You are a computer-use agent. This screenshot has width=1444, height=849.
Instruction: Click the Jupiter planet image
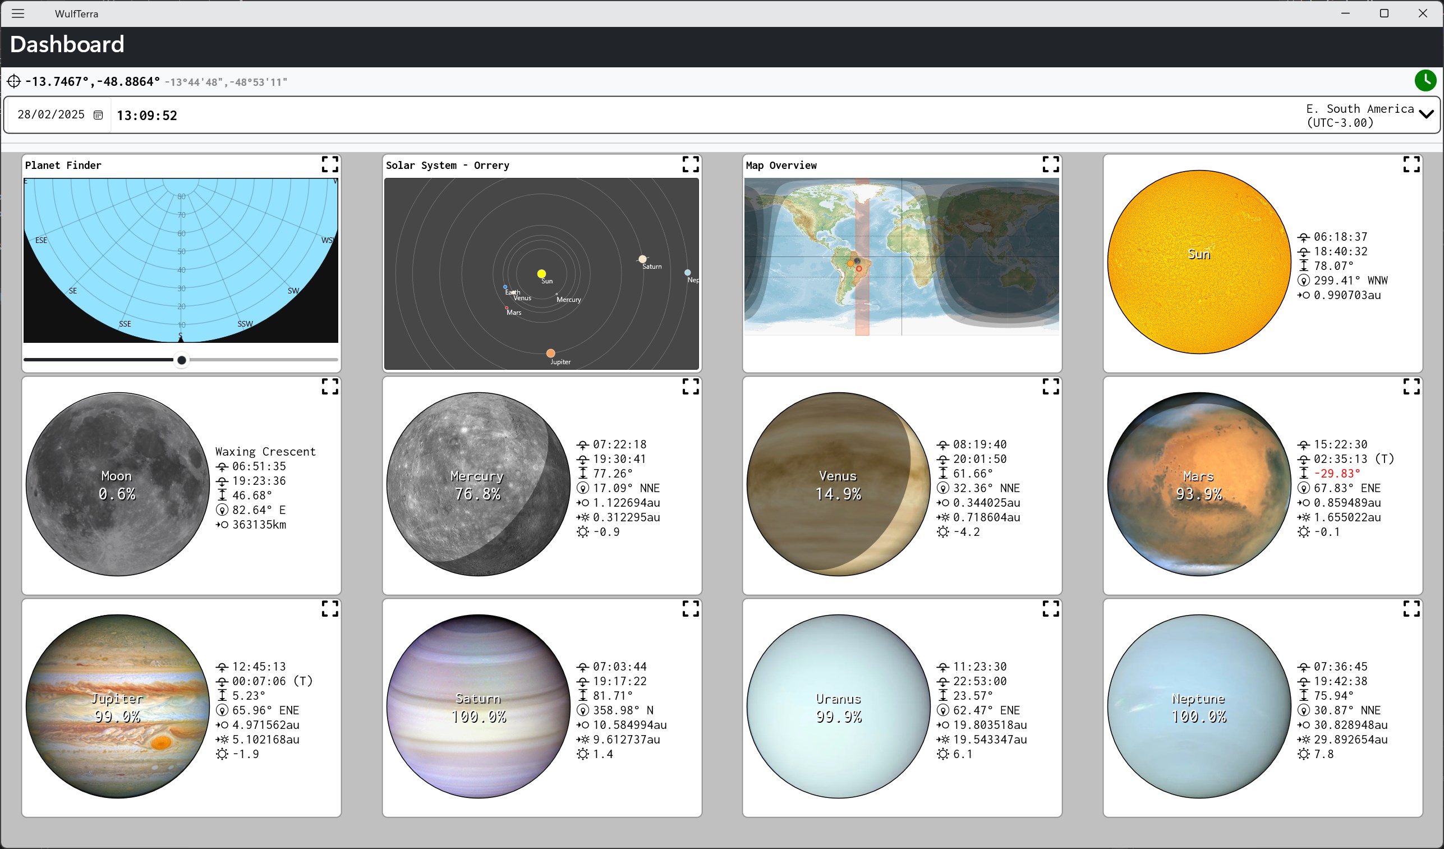[x=117, y=706]
